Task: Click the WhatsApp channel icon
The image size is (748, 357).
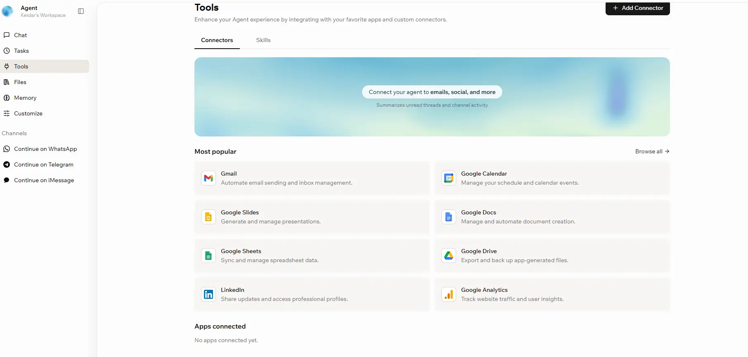Action: pos(7,149)
